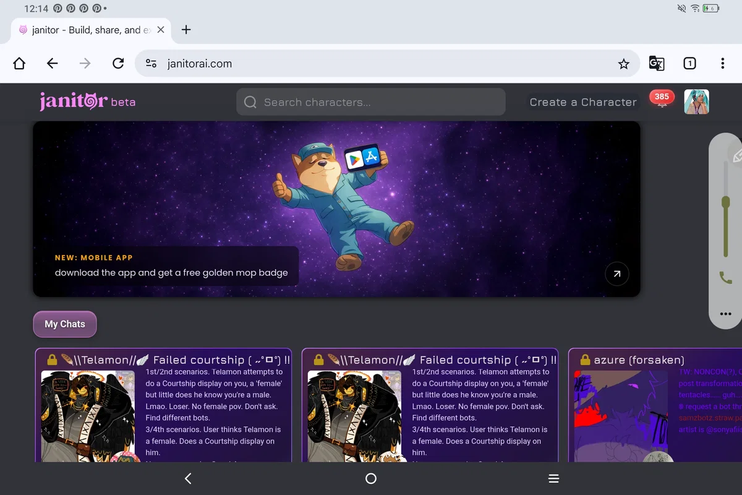The height and width of the screenshot is (495, 742).
Task: Tap the Android back navigation button
Action: coord(188,478)
